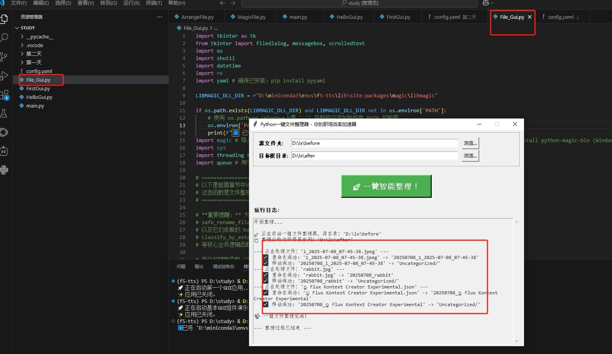The height and width of the screenshot is (354, 612).
Task: Open the Copilot icon in the title bar
Action: [x=486, y=3]
